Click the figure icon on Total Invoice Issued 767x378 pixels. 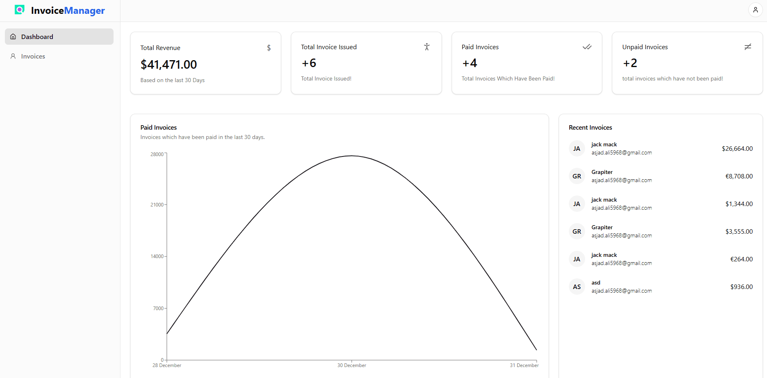point(426,47)
